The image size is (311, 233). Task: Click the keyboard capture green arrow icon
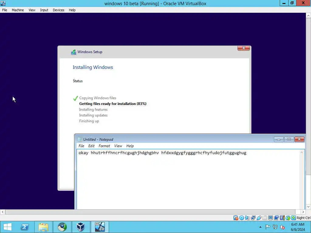pos(294,218)
